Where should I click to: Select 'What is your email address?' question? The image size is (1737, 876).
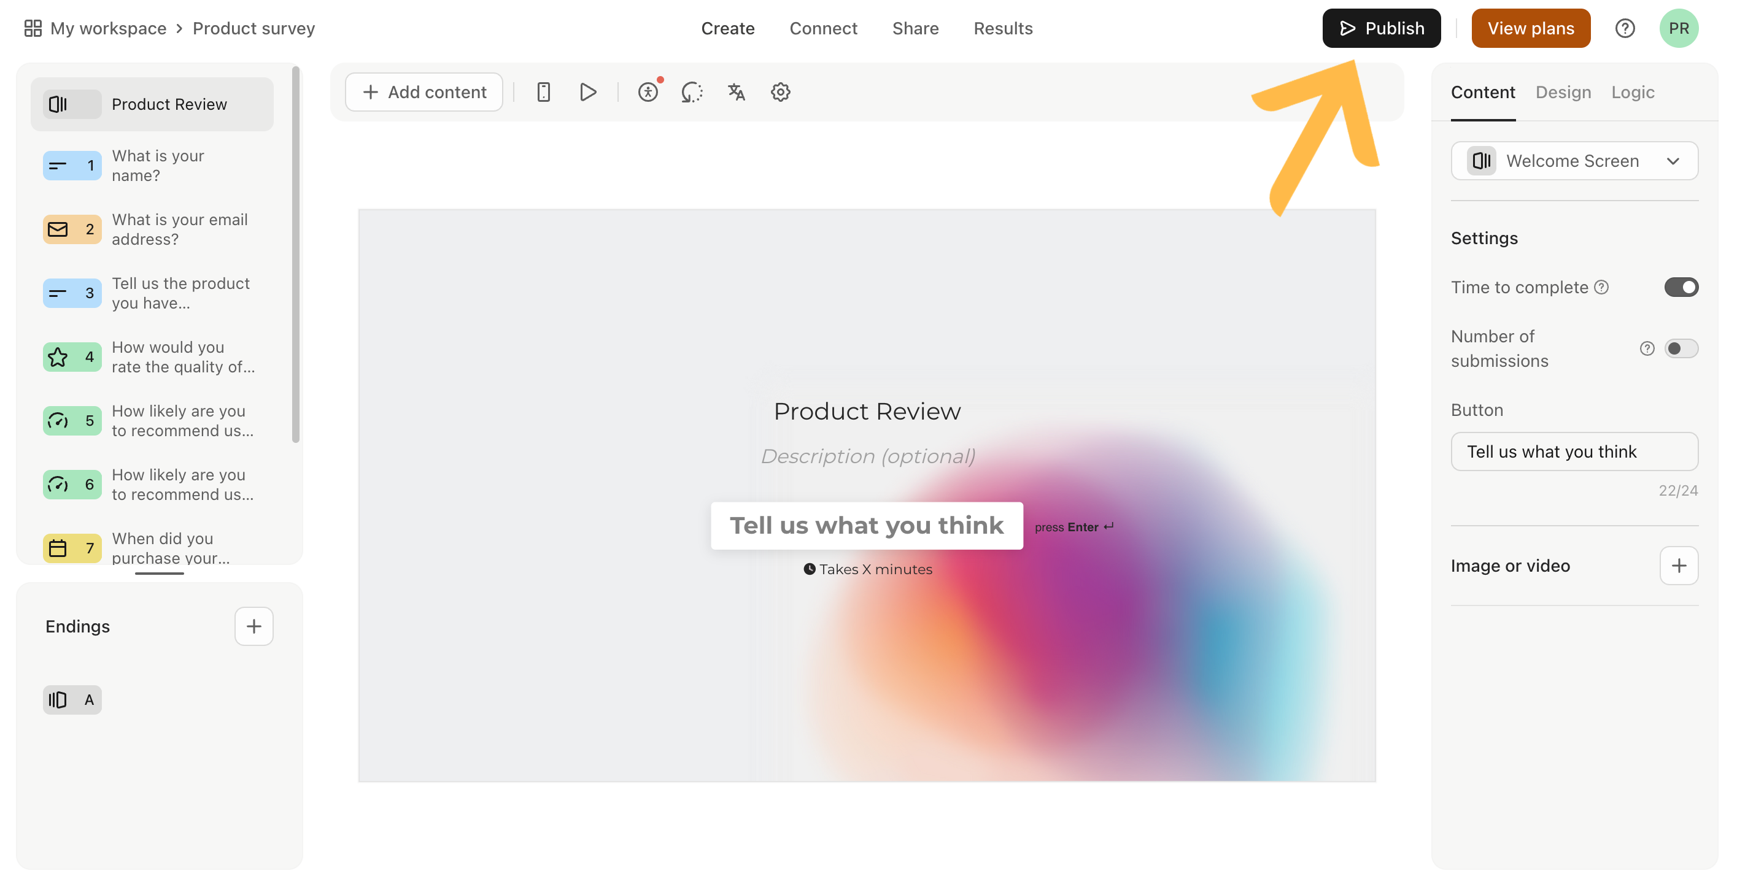pos(179,229)
